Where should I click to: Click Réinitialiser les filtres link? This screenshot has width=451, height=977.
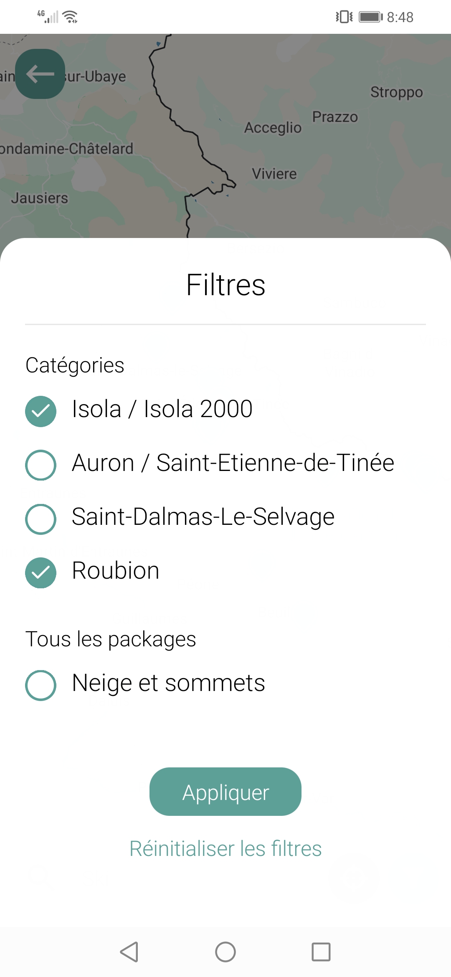(225, 848)
